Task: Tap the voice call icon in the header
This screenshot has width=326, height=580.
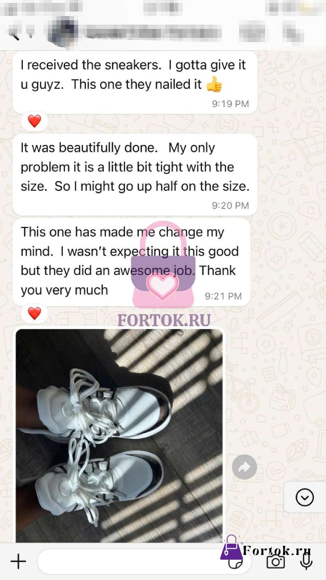Action: tap(293, 33)
